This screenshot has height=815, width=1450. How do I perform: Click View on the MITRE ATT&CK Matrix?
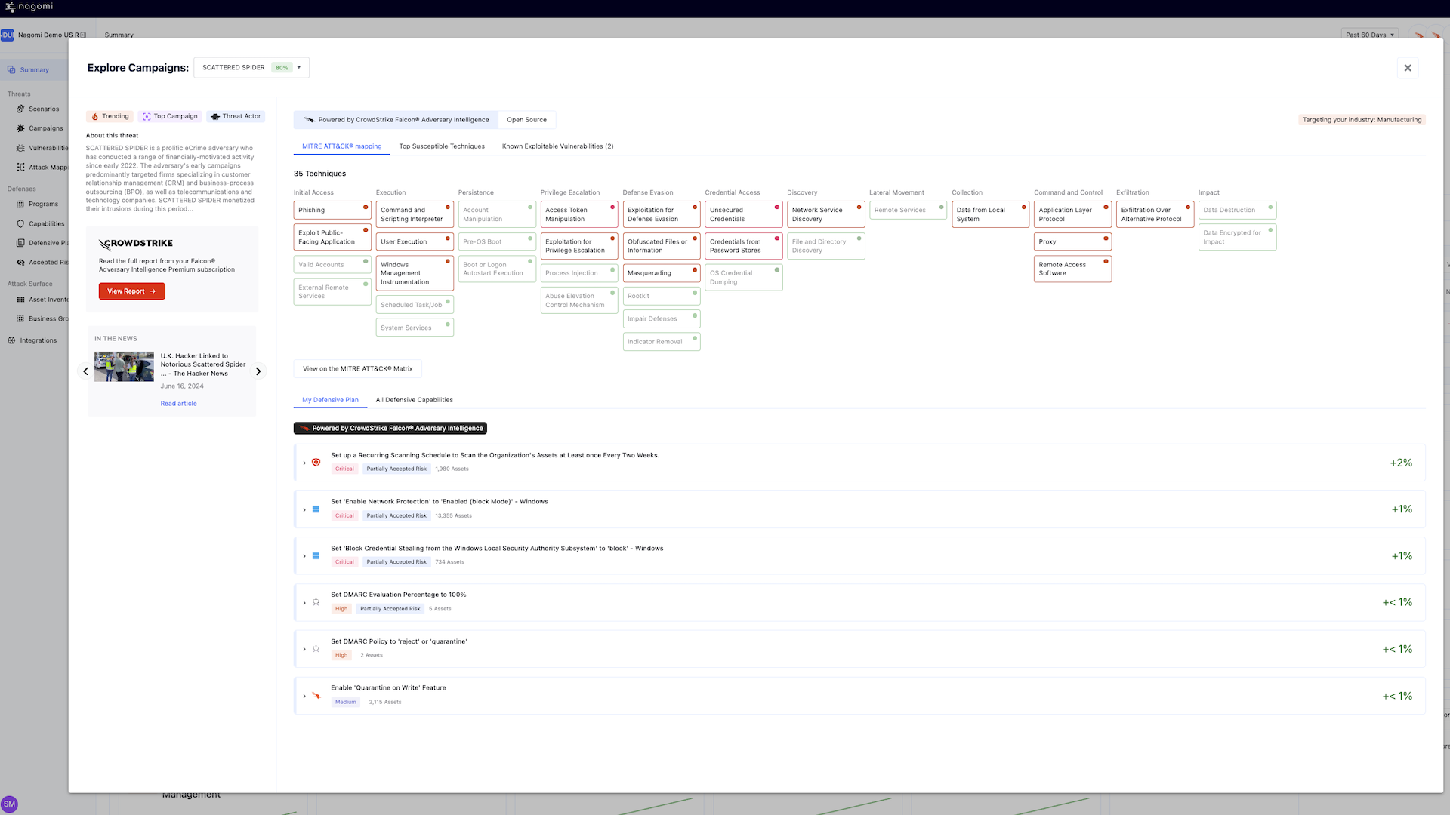point(357,369)
